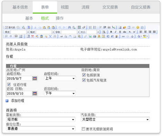Select the 表单 tab
Image resolution: width=162 pixels, height=136 pixels.
(x=45, y=7)
